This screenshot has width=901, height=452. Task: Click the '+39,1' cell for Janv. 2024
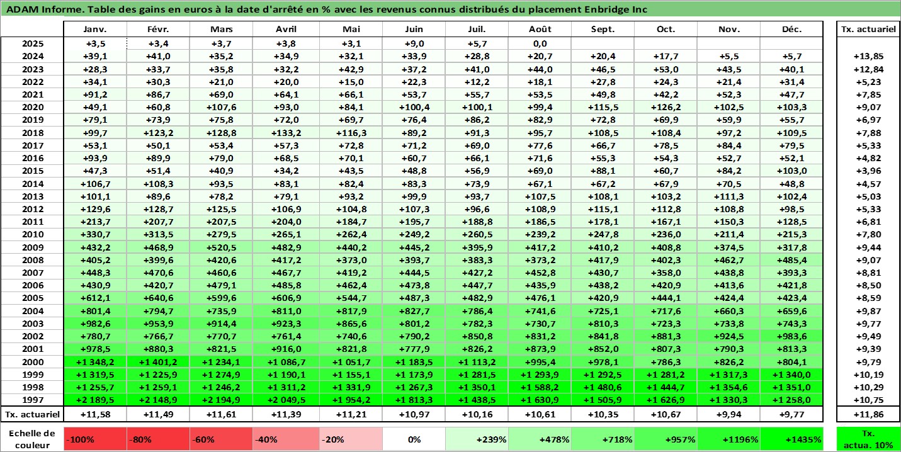point(95,57)
